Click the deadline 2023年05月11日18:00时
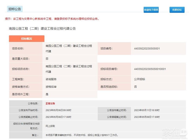Viewport: 189px width, 140px height. click(x=147, y=110)
